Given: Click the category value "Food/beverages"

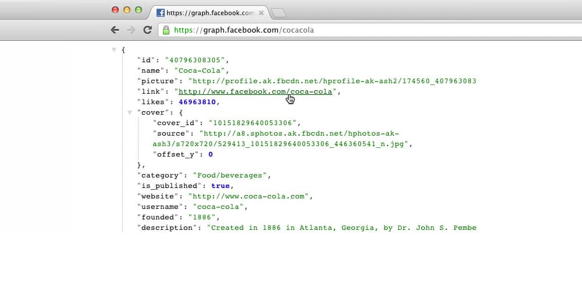Looking at the screenshot, I should (230, 176).
